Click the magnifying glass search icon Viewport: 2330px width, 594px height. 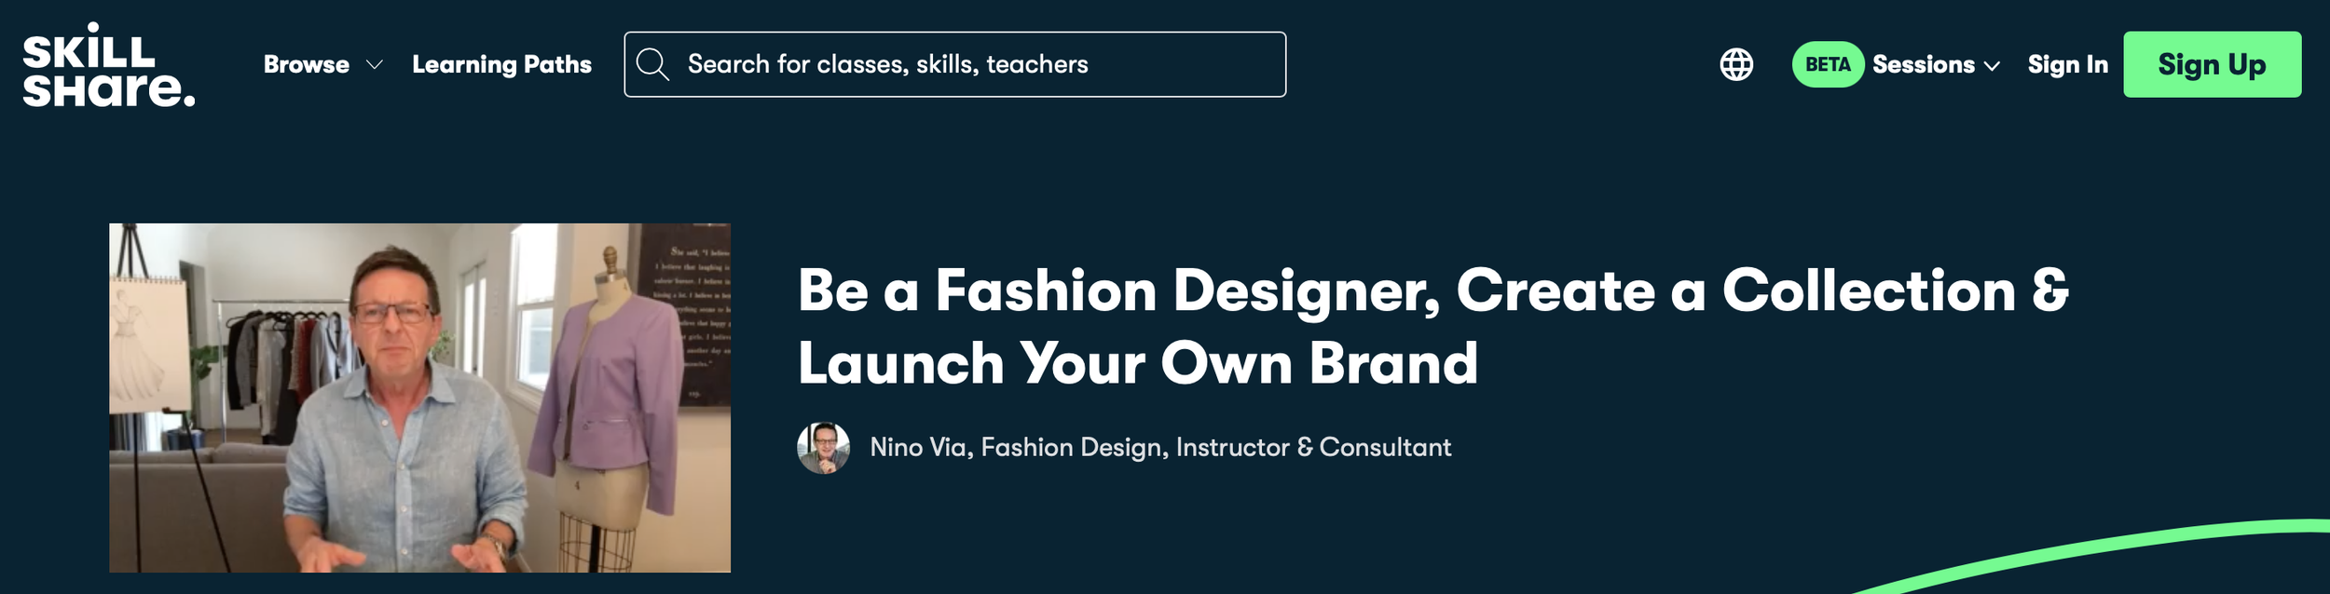click(x=652, y=64)
